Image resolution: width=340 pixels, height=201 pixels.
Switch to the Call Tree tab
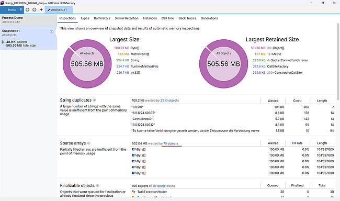167,18
